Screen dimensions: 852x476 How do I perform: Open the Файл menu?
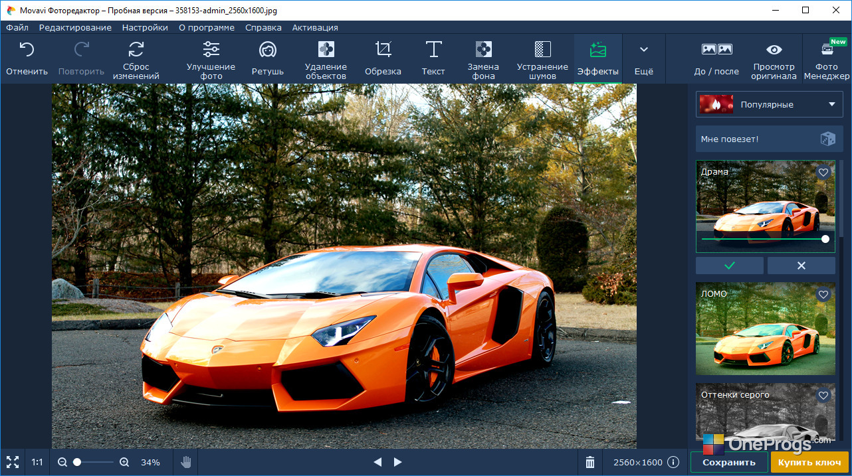coord(17,27)
